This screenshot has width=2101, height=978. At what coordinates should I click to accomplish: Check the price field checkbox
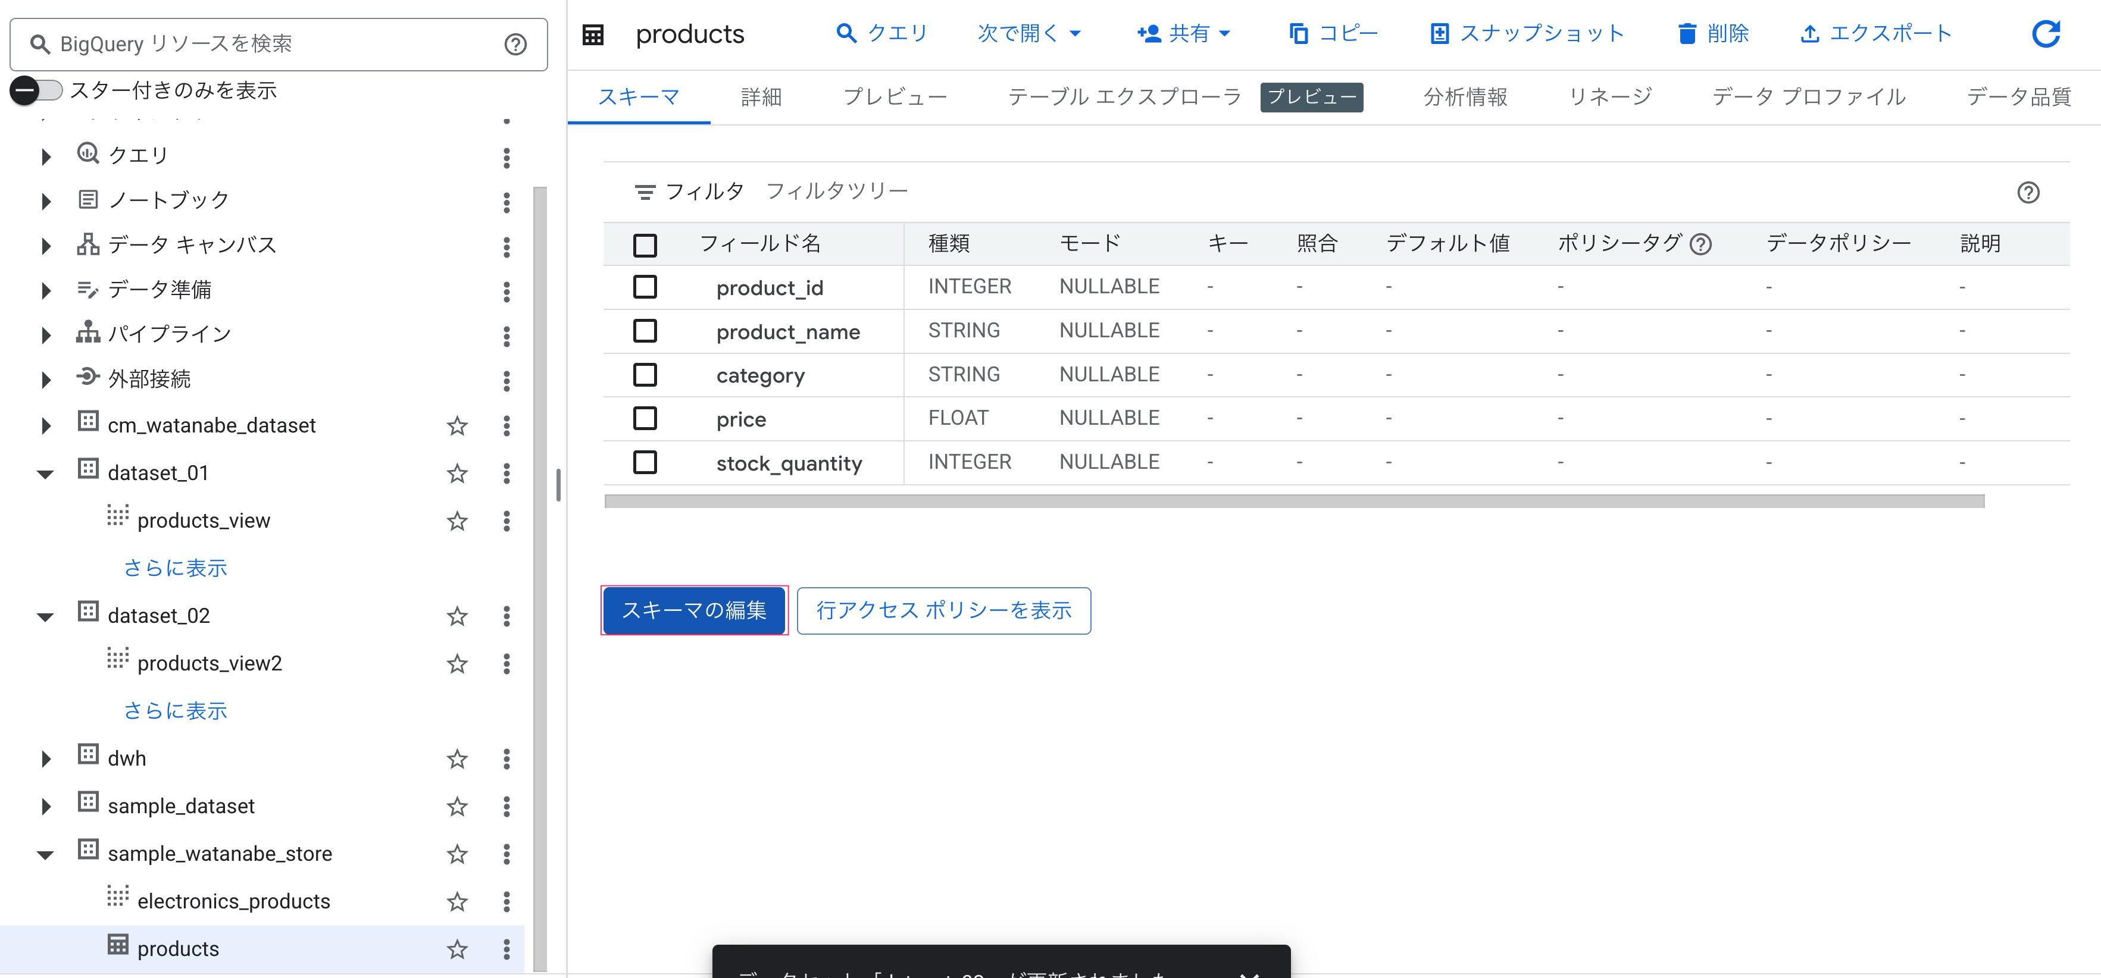point(645,418)
